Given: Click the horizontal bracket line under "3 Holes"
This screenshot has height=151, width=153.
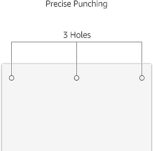Looking at the screenshot, I should coord(76,42).
